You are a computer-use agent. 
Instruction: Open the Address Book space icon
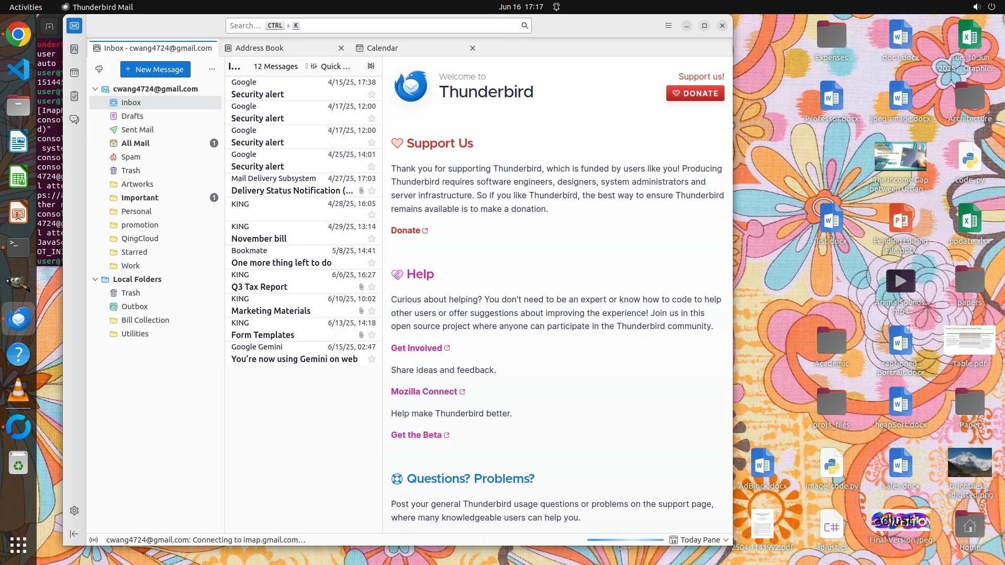tap(74, 49)
